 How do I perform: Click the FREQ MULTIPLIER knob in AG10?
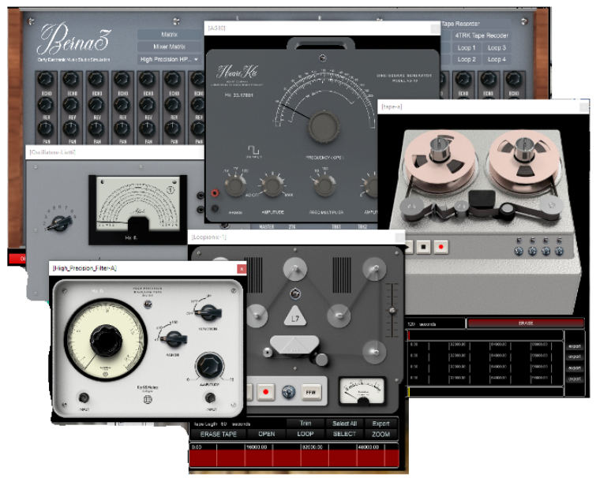324,185
